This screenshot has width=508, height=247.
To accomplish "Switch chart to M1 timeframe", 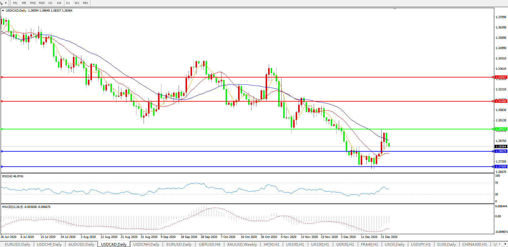I will [x=15, y=3].
